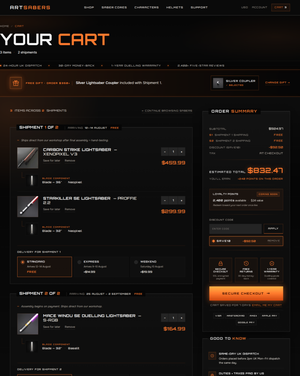The width and height of the screenshot is (300, 376).
Task: Open Mace Windu SE Lightsaber thumbnail
Action: [28, 324]
